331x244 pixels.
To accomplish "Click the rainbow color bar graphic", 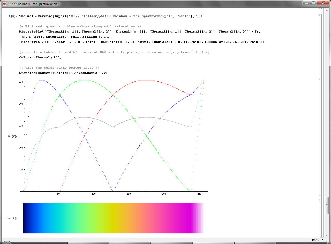I will (x=113, y=218).
